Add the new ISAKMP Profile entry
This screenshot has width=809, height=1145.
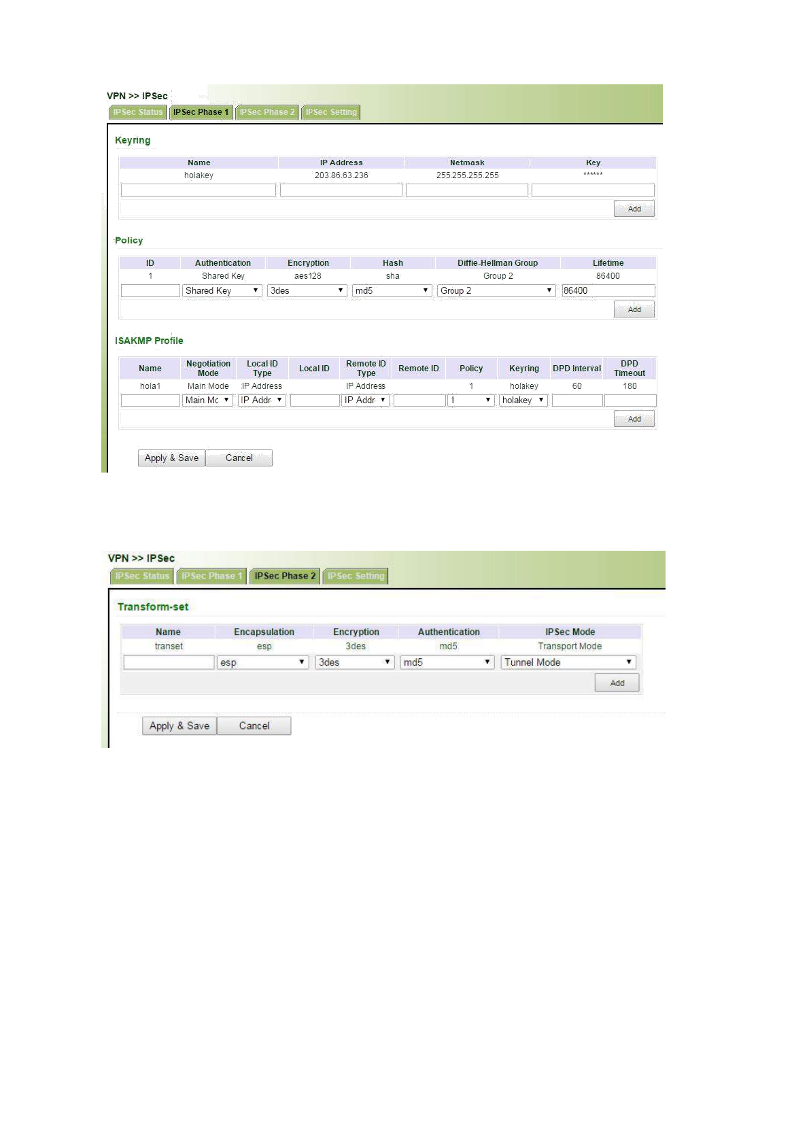[x=634, y=419]
